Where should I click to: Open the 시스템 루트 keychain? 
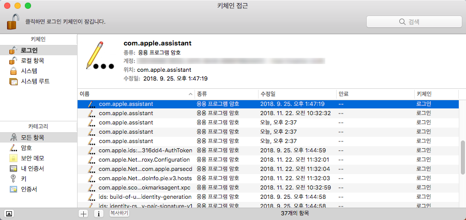(35, 81)
